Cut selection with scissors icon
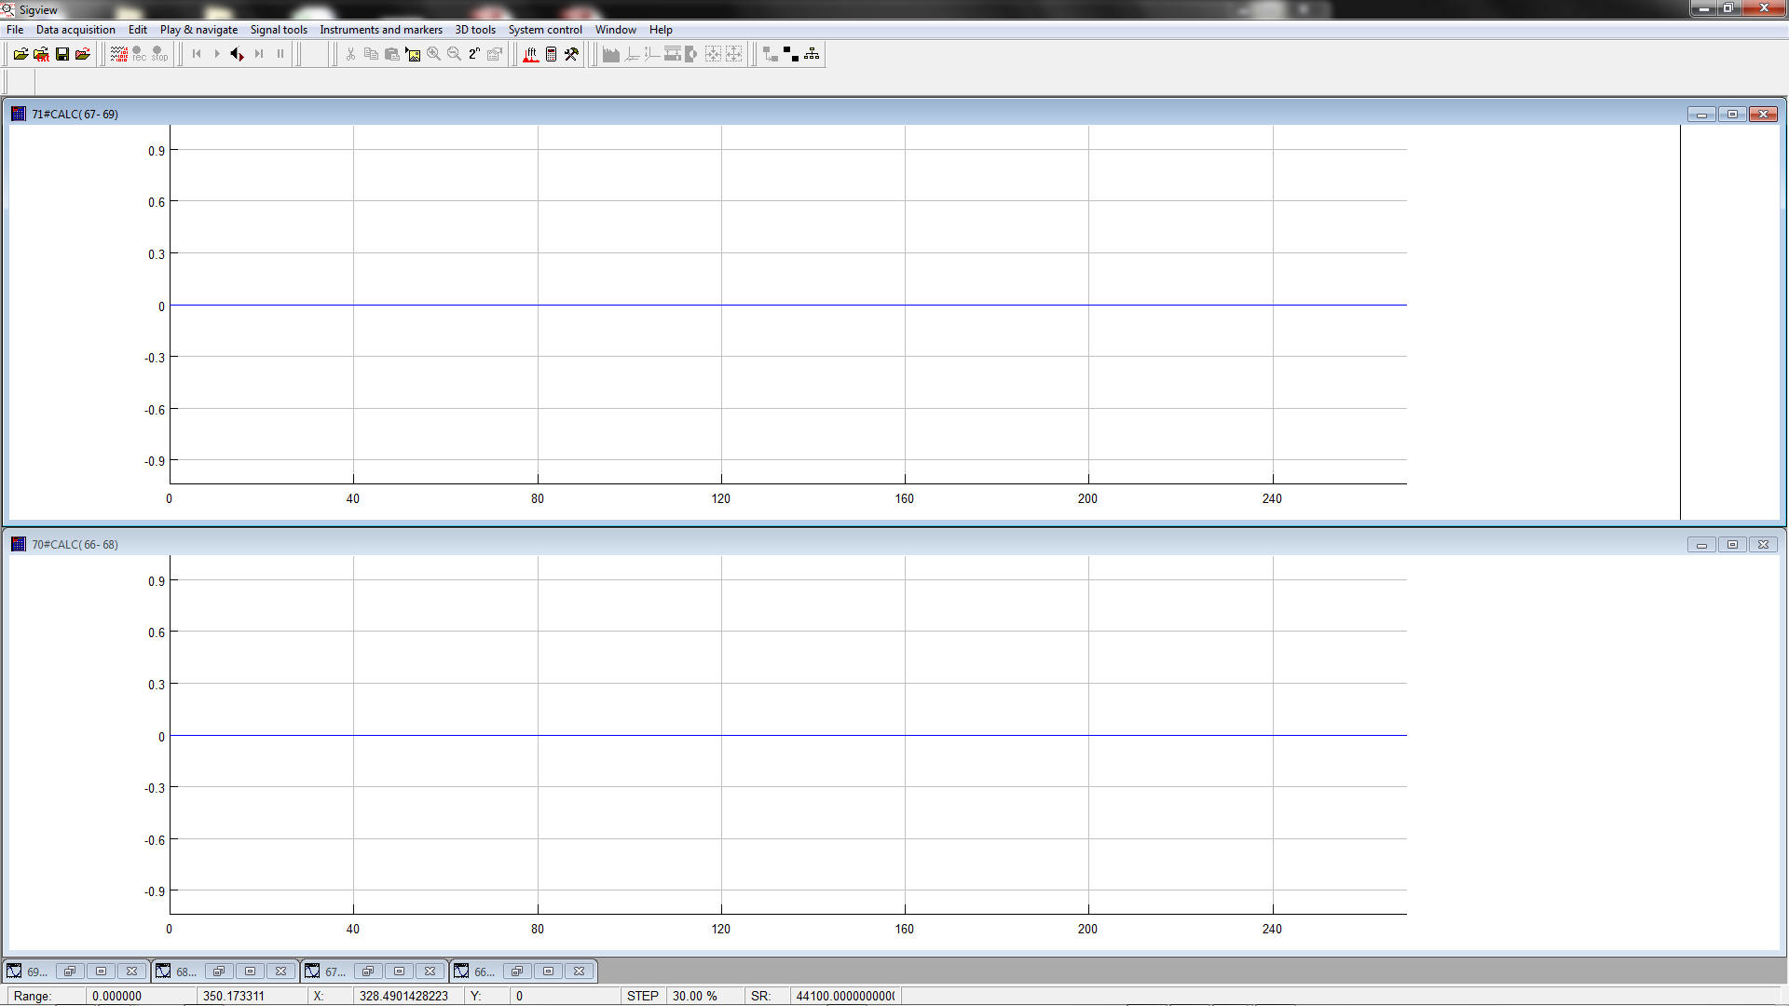Viewport: 1789px width, 1006px height. coord(350,54)
